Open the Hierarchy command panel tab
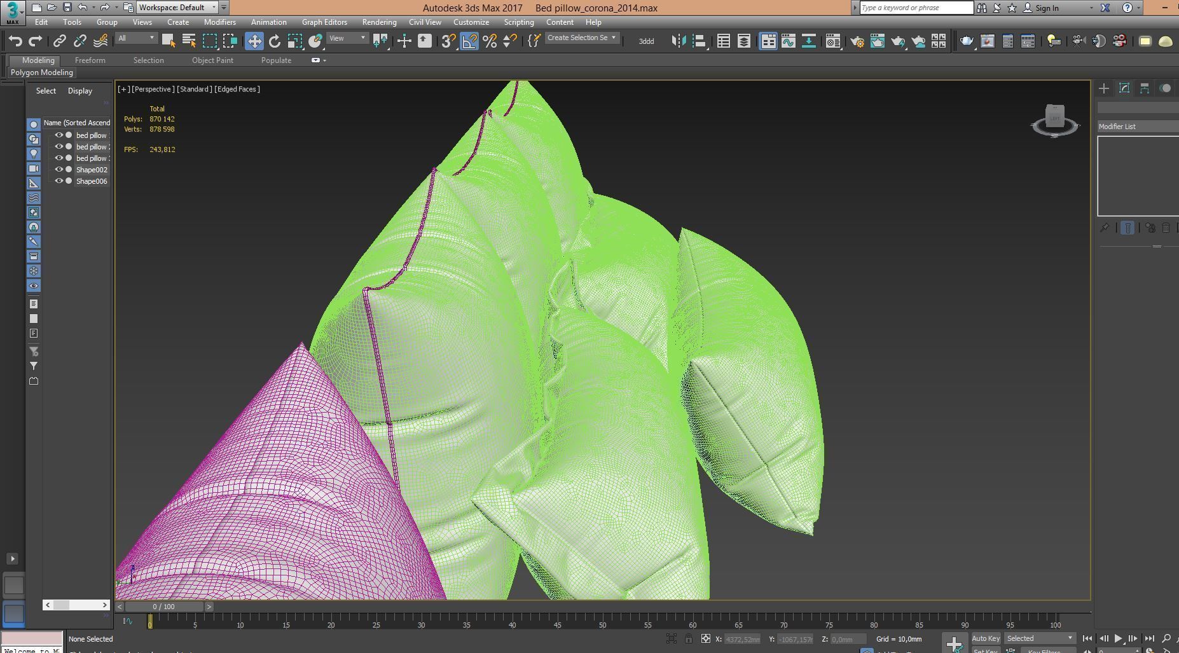 [x=1145, y=88]
